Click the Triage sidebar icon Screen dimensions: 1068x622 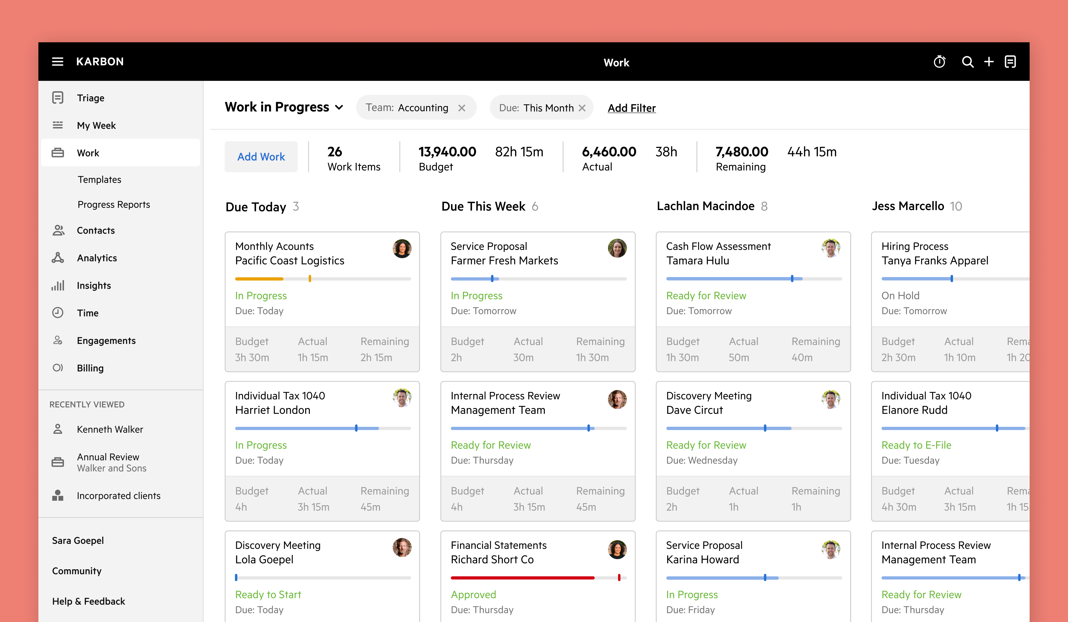coord(58,98)
